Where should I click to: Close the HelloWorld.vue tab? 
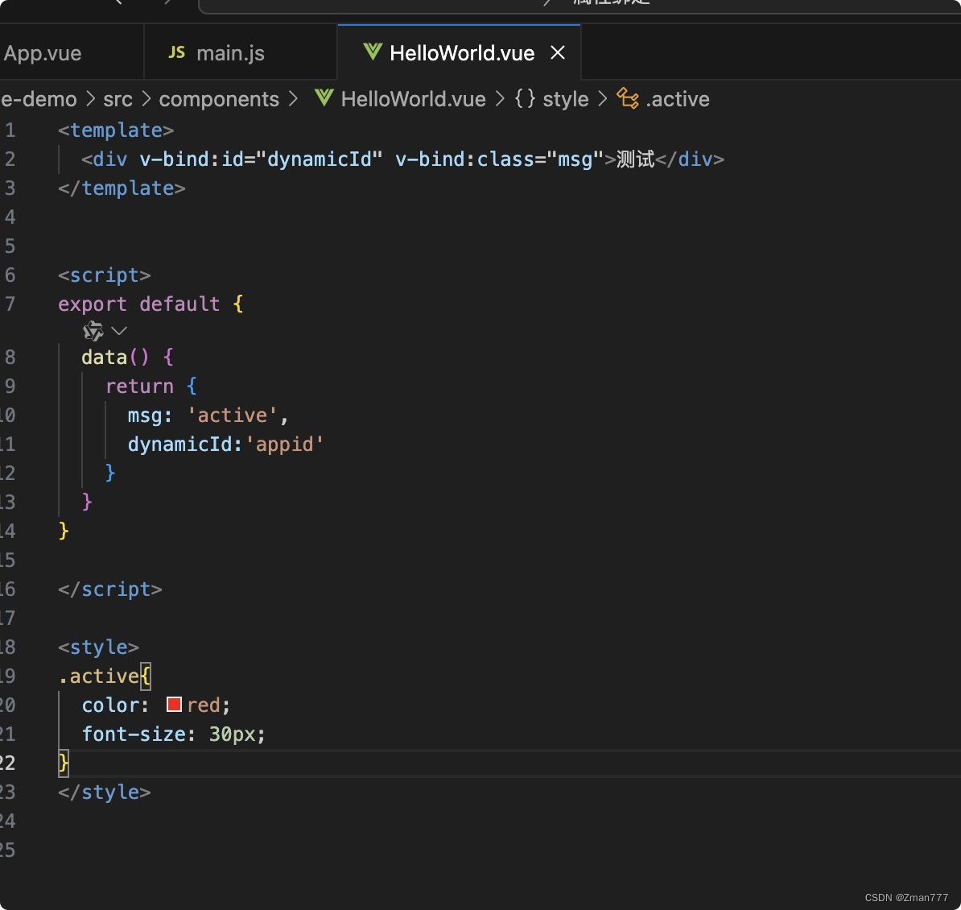click(x=558, y=52)
